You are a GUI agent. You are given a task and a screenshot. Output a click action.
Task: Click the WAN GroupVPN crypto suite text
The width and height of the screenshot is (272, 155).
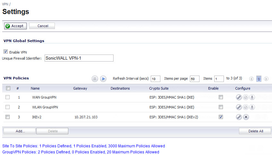click(172, 97)
